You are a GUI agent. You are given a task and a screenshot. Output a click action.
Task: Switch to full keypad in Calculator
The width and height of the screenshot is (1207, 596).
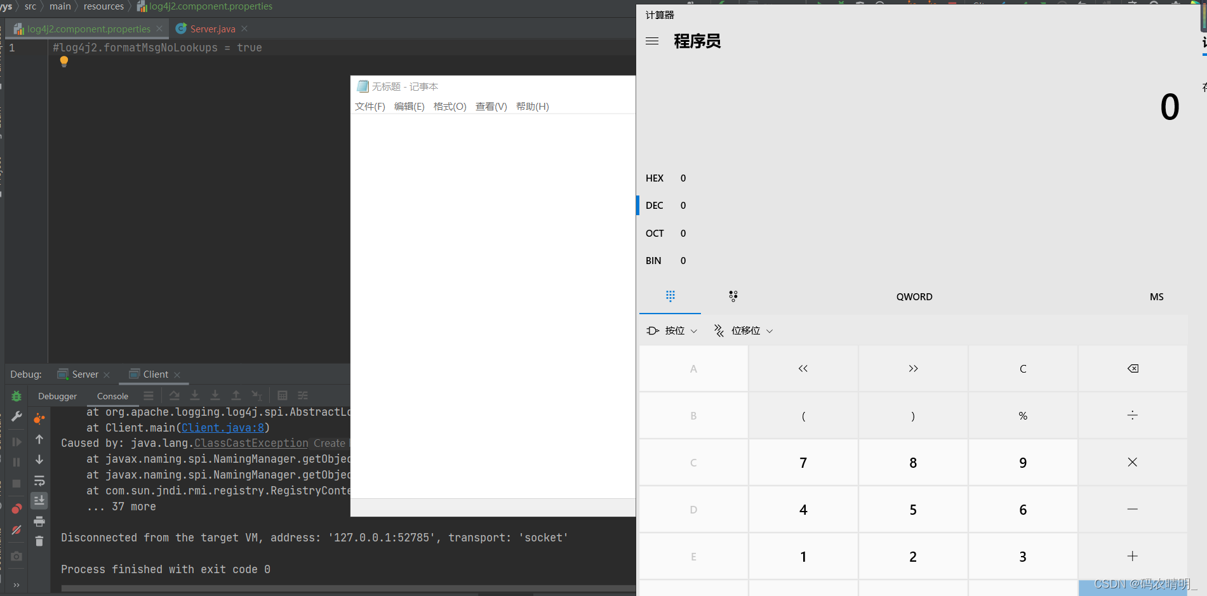[670, 296]
